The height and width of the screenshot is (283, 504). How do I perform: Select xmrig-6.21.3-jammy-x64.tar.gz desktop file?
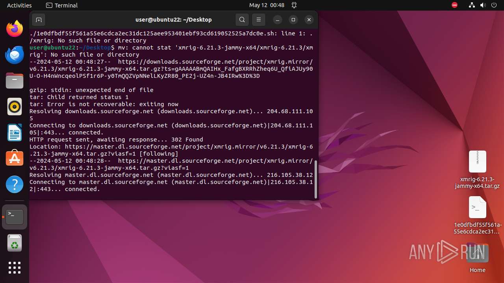point(477,170)
